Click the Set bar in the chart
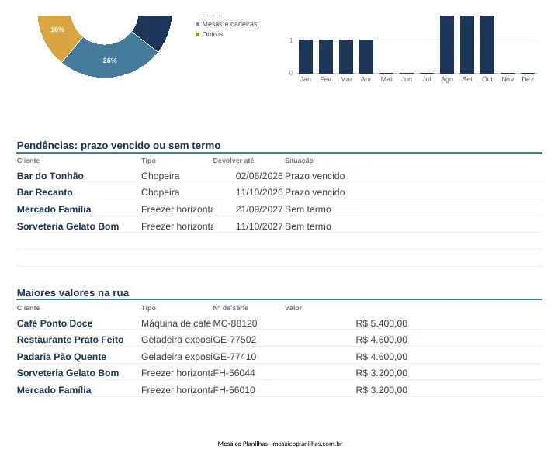558x463 pixels. click(467, 44)
